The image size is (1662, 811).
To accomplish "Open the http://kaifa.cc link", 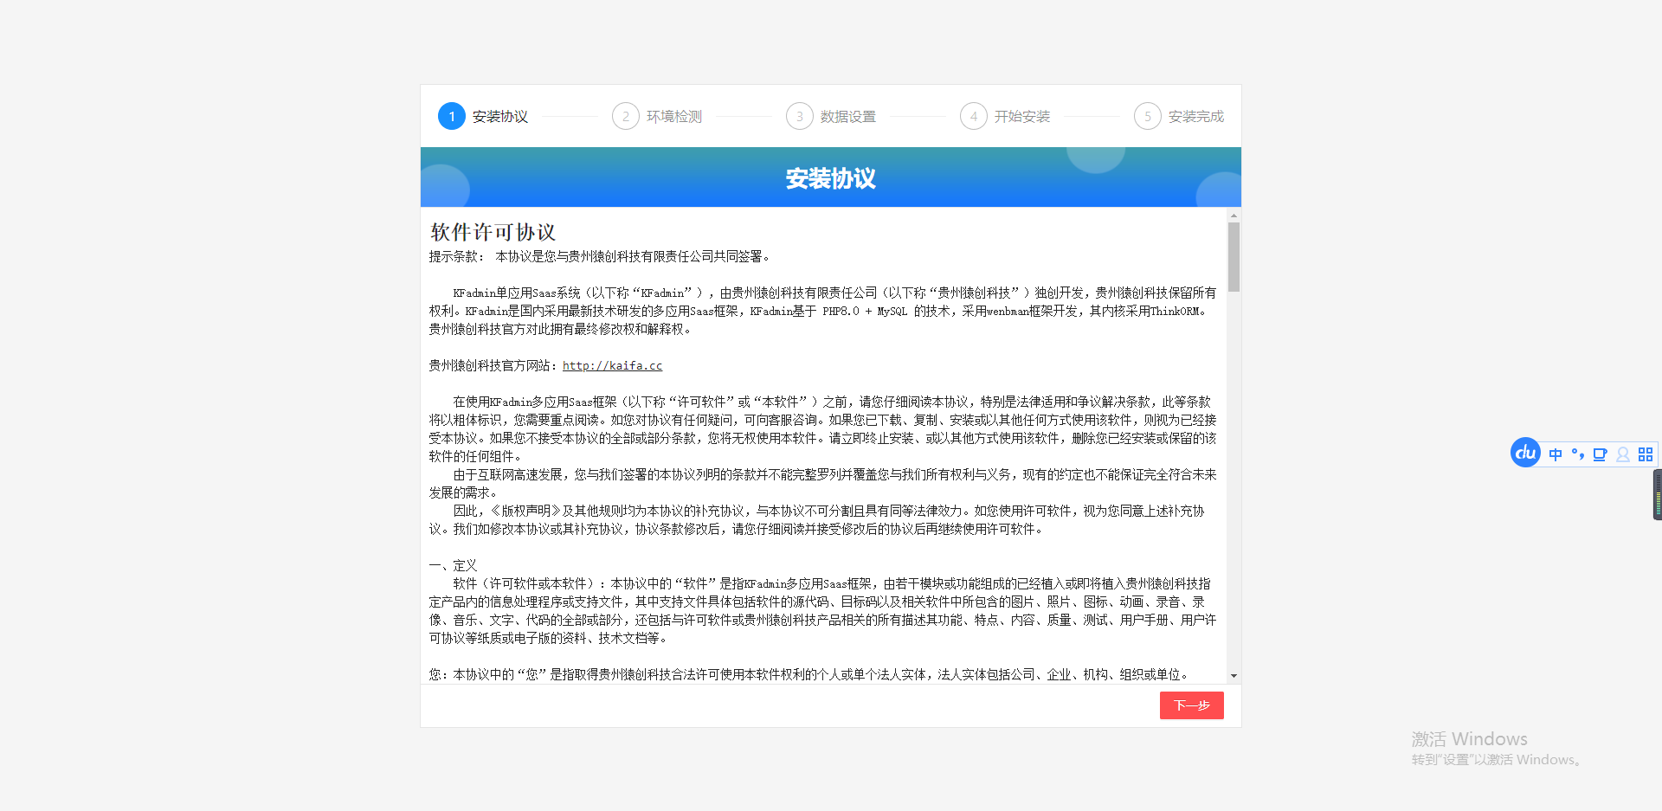I will [x=612, y=366].
